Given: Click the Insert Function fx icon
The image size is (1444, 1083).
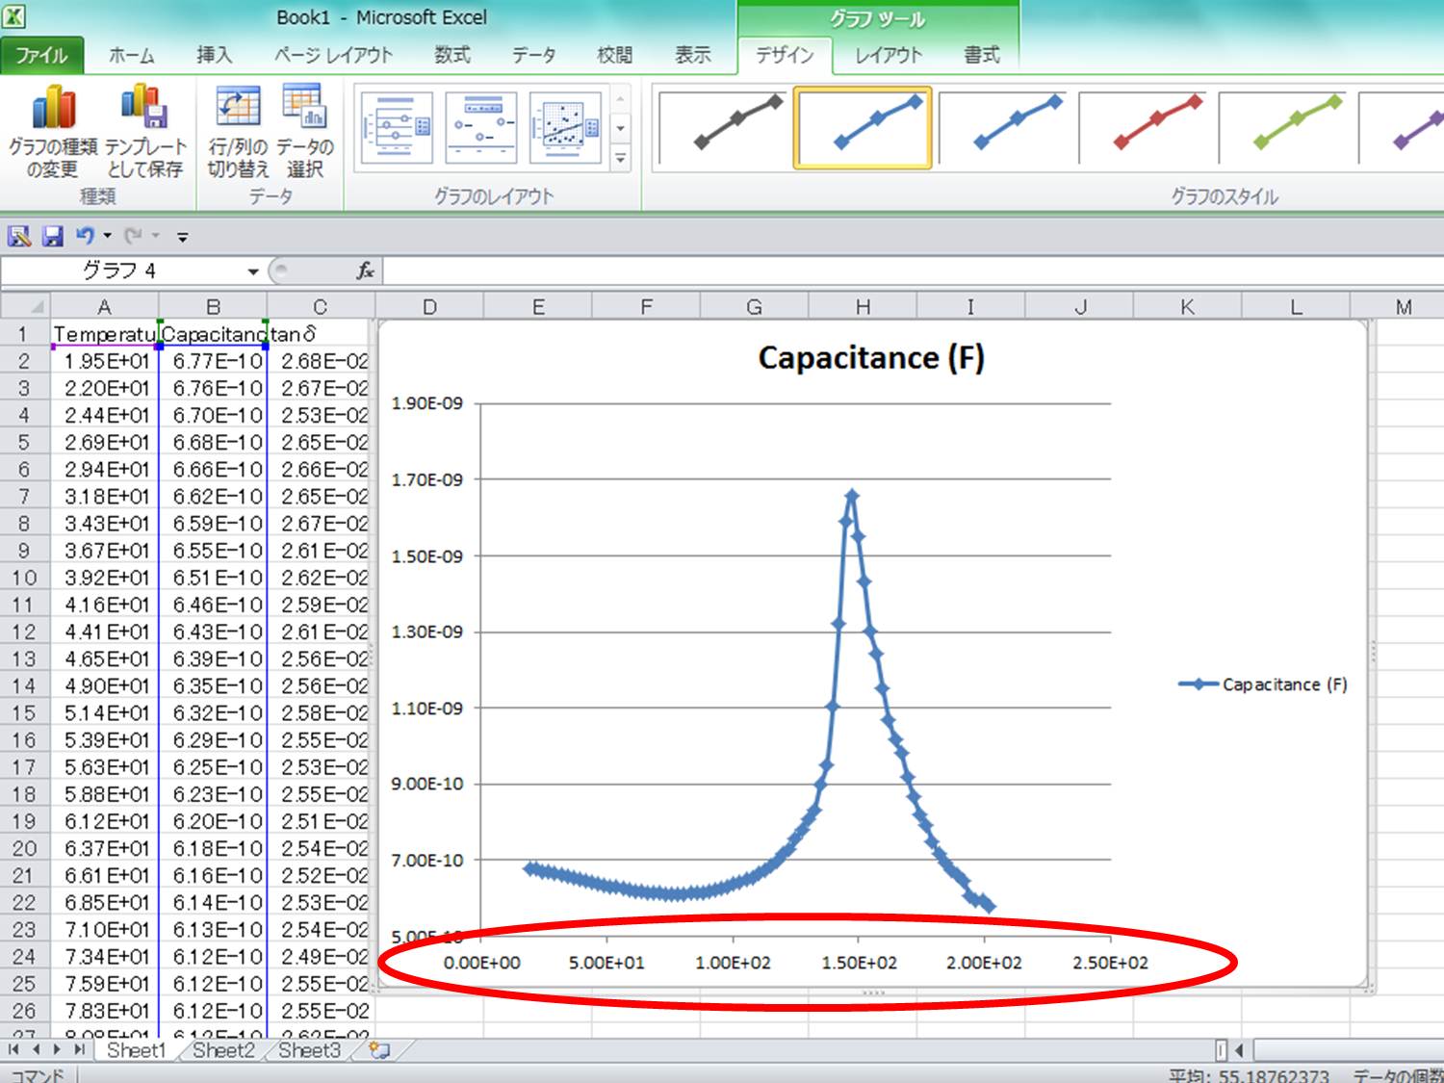Looking at the screenshot, I should coord(365,271).
